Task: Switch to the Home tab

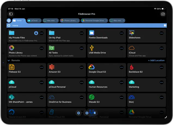Action: click(19, 21)
